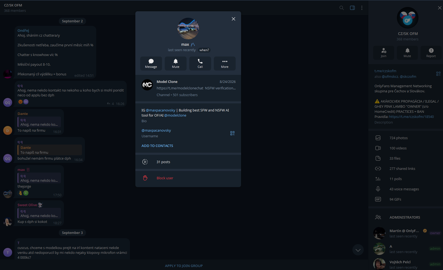Screen dimensions: 443x270
Task: Show the group link QR code
Action: click(438, 74)
